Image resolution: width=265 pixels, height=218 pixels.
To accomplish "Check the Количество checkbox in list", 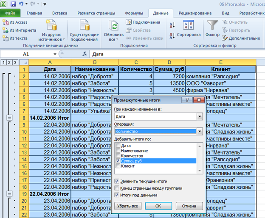I will pos(118,156).
